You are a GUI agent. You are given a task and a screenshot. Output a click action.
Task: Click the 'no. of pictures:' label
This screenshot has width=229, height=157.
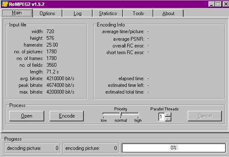coord(29,52)
